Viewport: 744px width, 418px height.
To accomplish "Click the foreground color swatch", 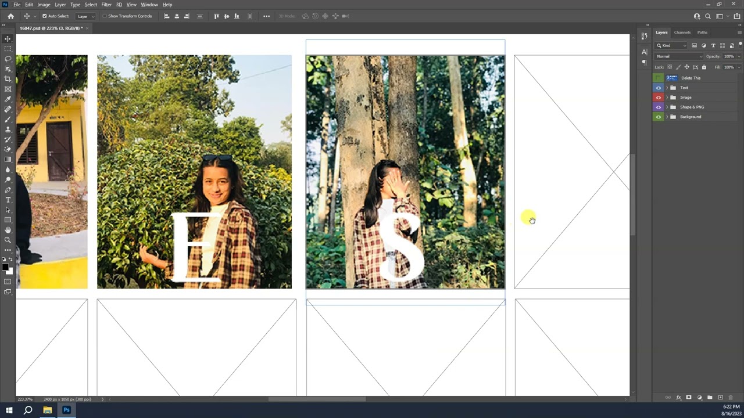I will click(x=5, y=267).
